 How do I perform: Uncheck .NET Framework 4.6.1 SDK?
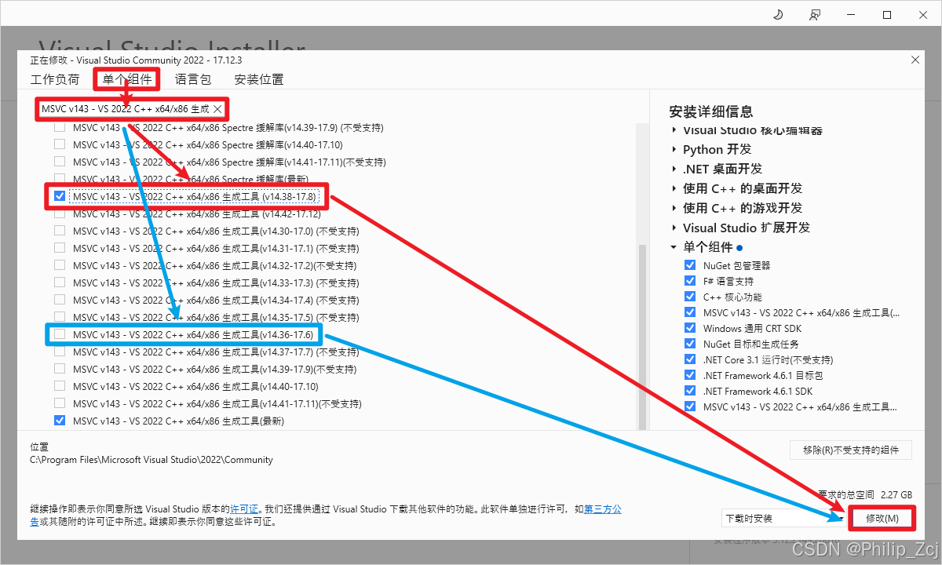pyautogui.click(x=690, y=391)
